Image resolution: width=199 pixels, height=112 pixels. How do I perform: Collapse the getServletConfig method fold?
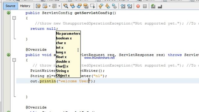[x=14, y=18]
